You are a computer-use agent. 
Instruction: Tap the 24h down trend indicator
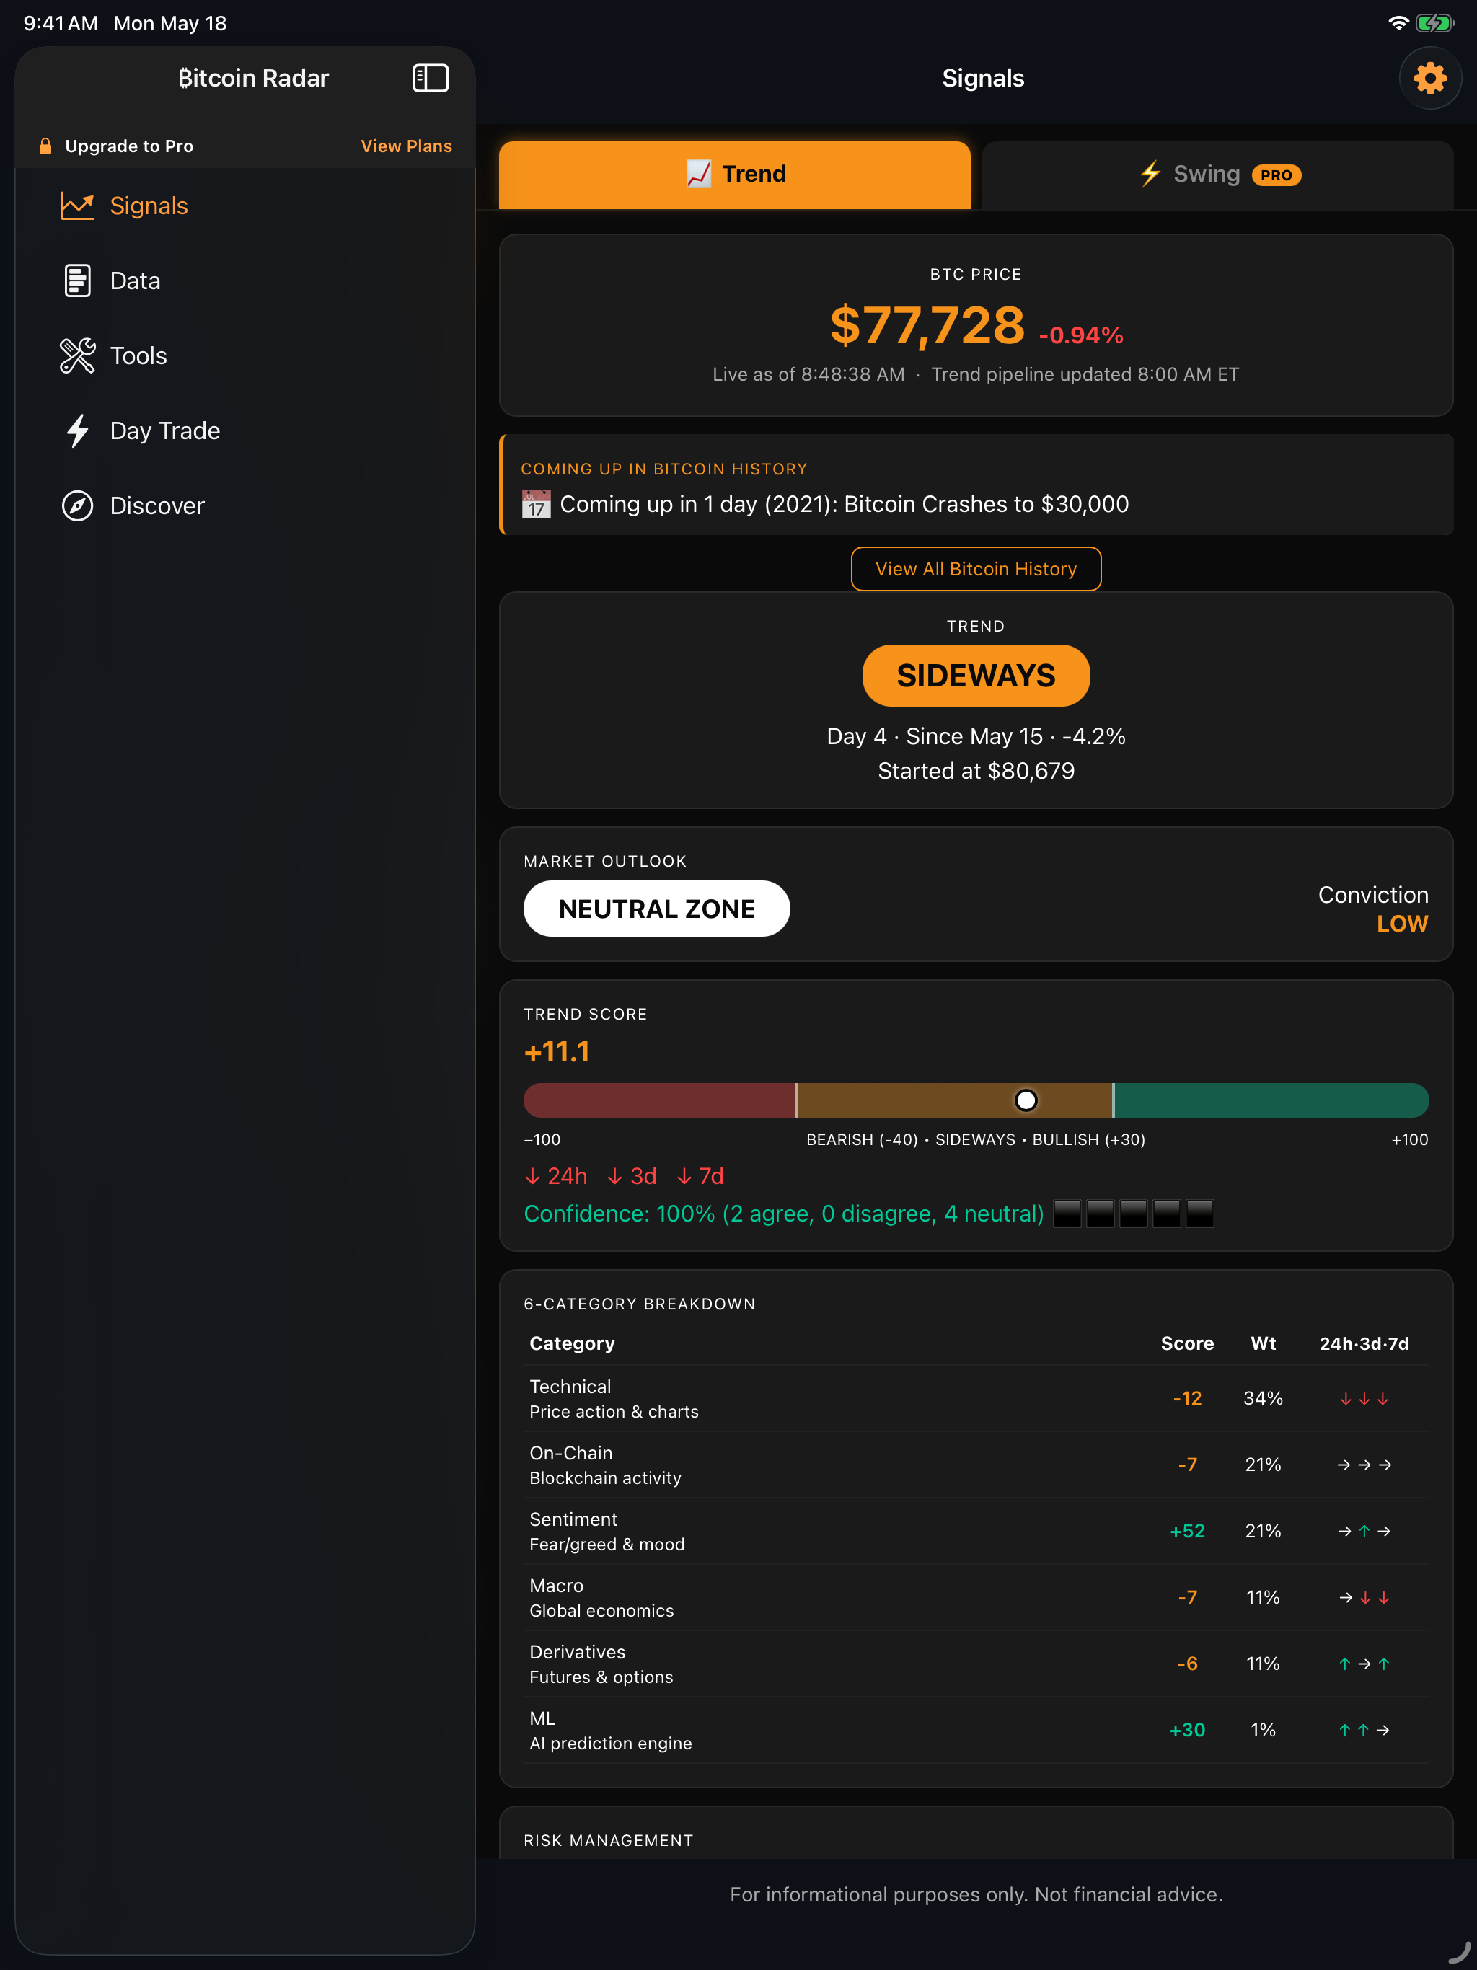click(x=557, y=1177)
